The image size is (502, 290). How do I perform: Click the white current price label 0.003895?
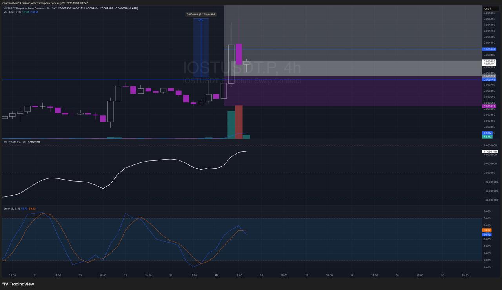(x=489, y=61)
